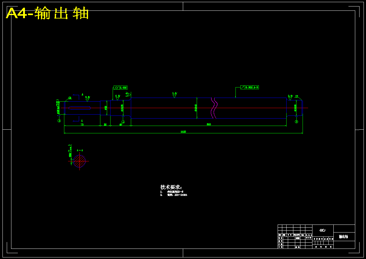Select the C2 chamfer note at the left end
Screen dimensions: 366x259
[x=70, y=98]
